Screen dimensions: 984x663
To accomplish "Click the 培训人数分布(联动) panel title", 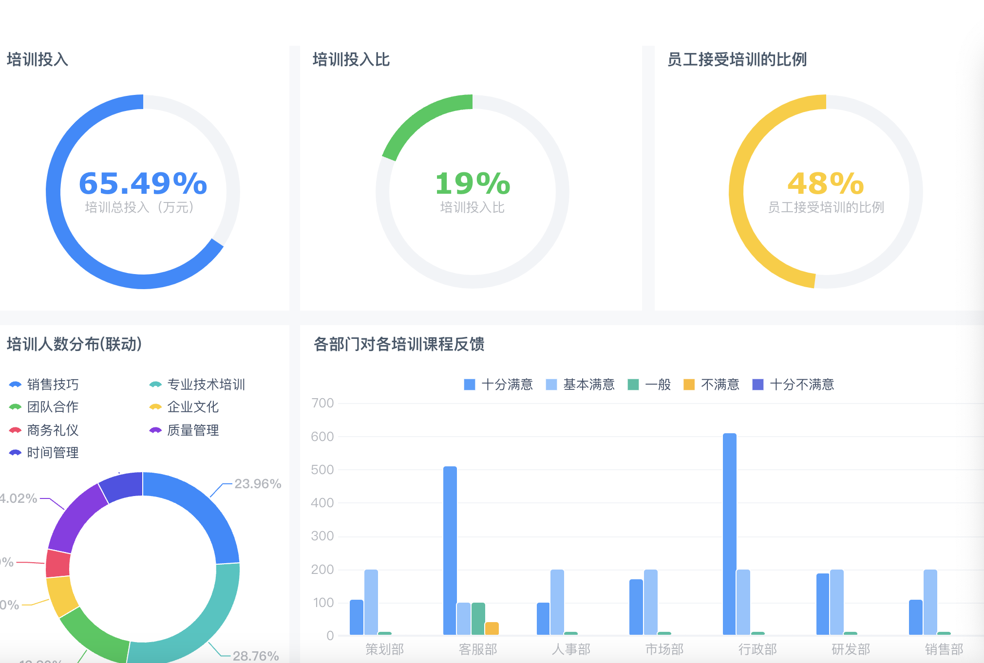I will click(x=75, y=344).
